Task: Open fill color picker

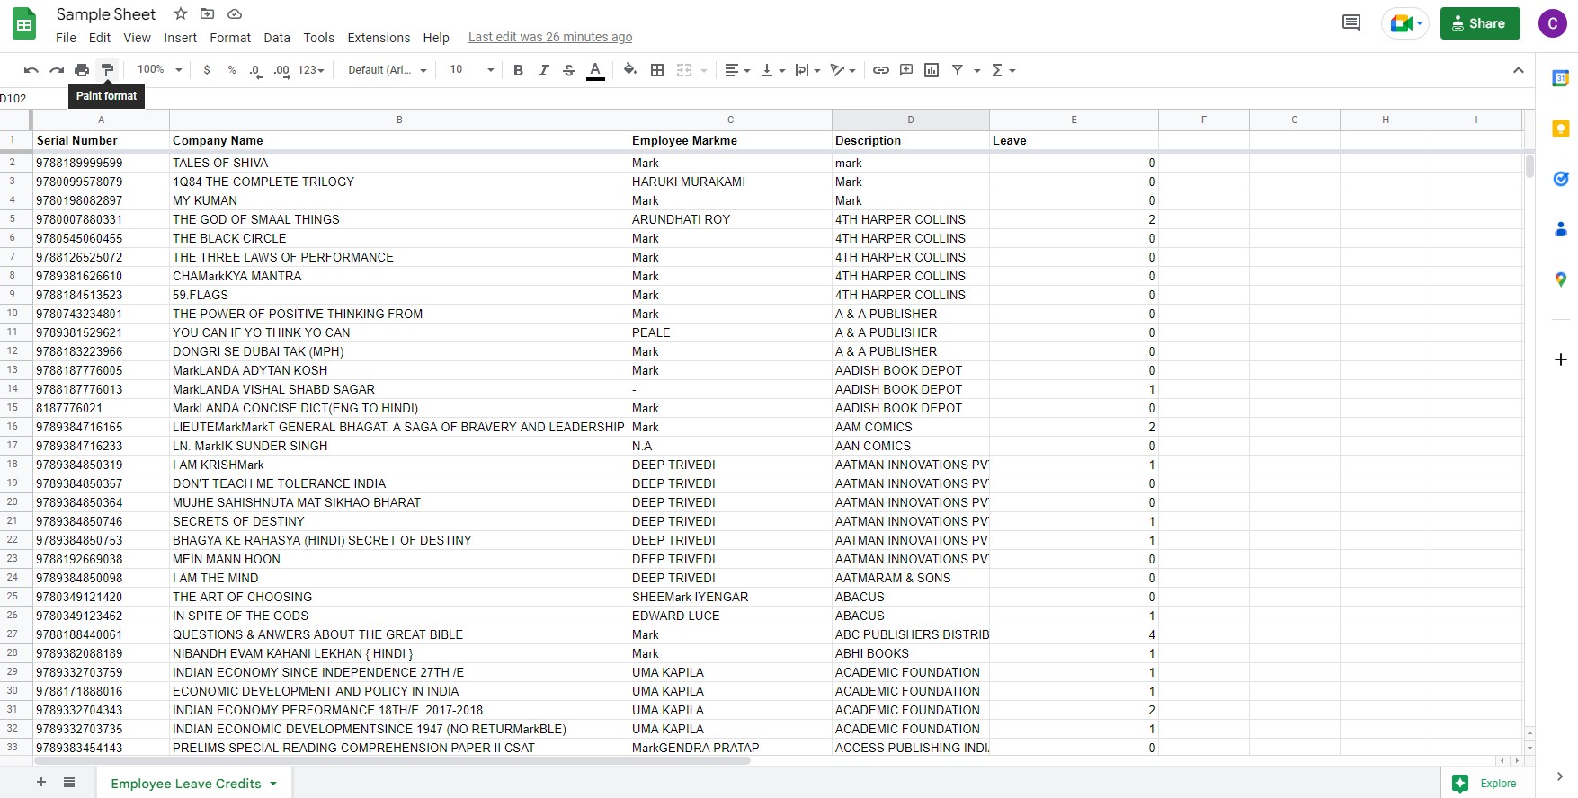Action: tap(630, 70)
